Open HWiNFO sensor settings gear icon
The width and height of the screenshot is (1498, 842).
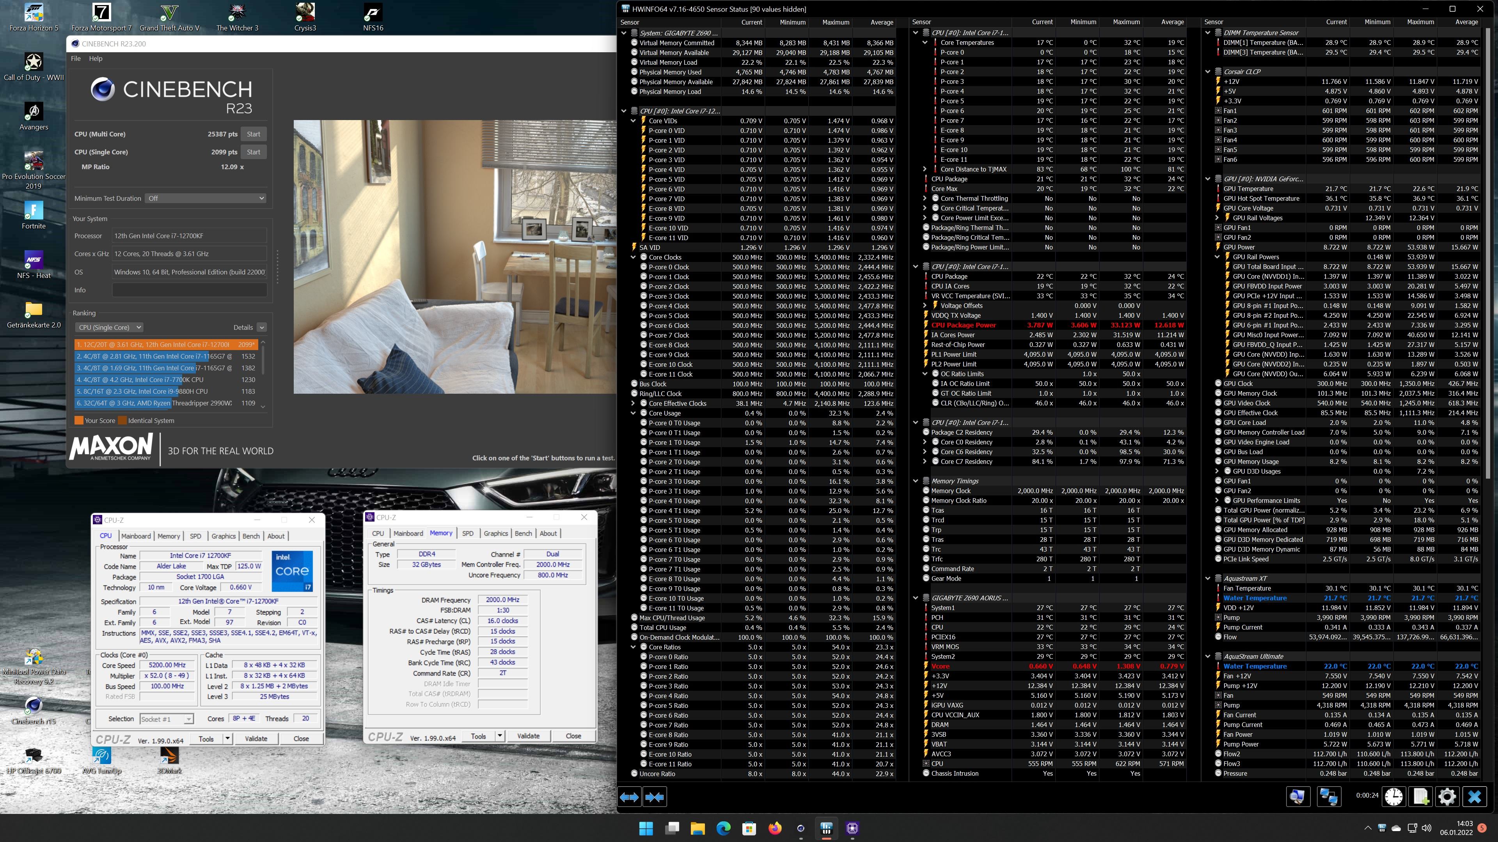click(1447, 796)
